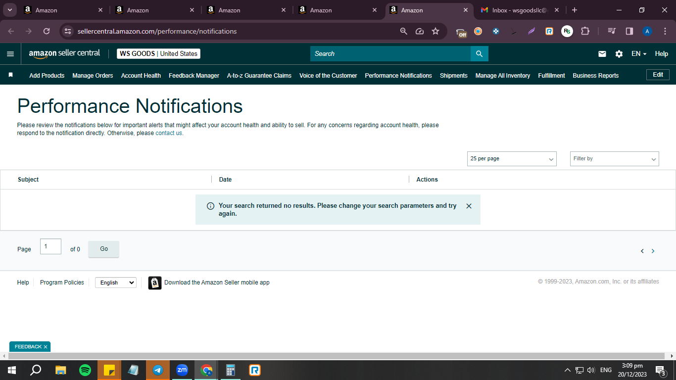Show hidden system tray icons
This screenshot has width=676, height=380.
[x=567, y=370]
